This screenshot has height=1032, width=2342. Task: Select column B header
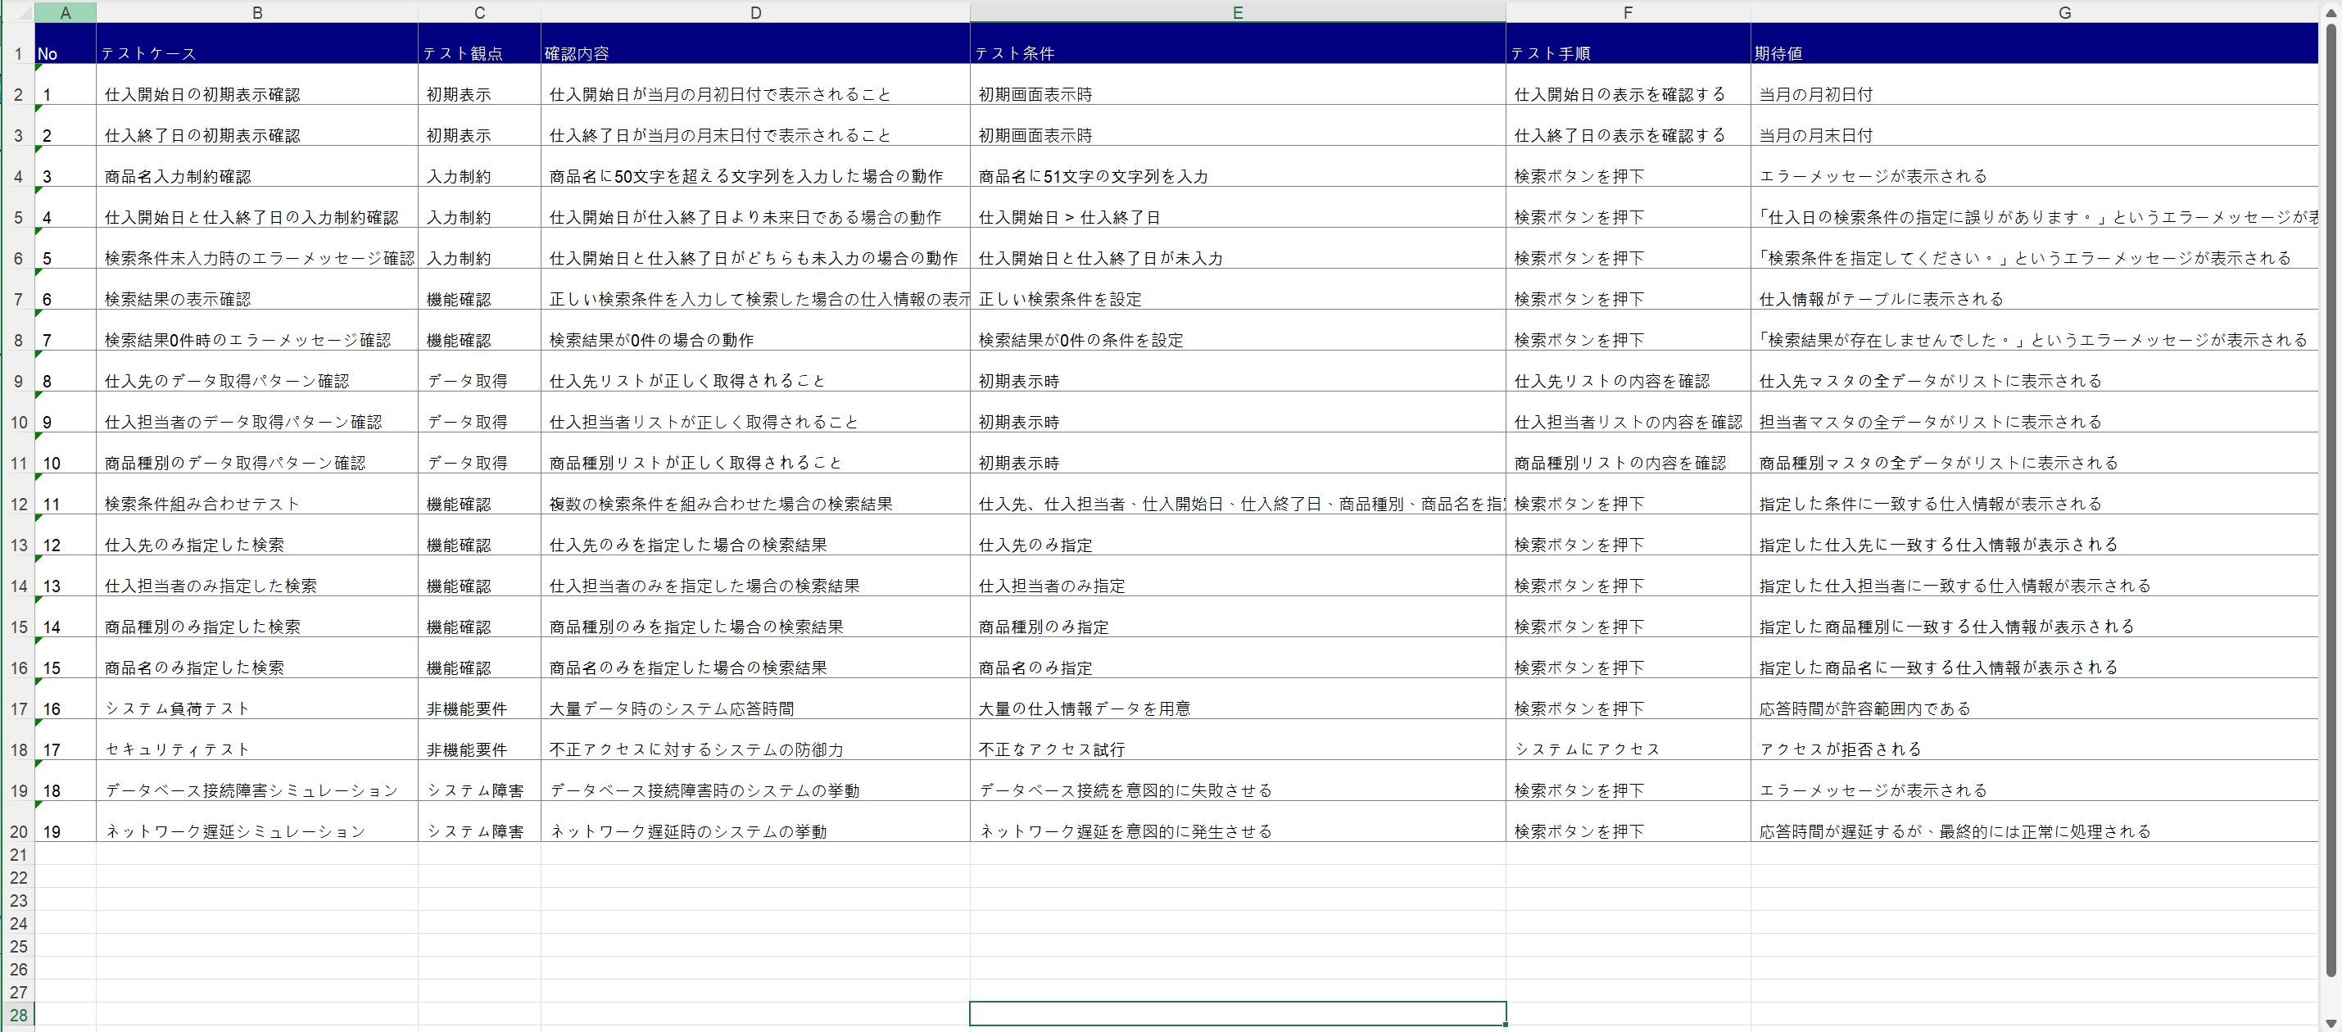tap(257, 13)
